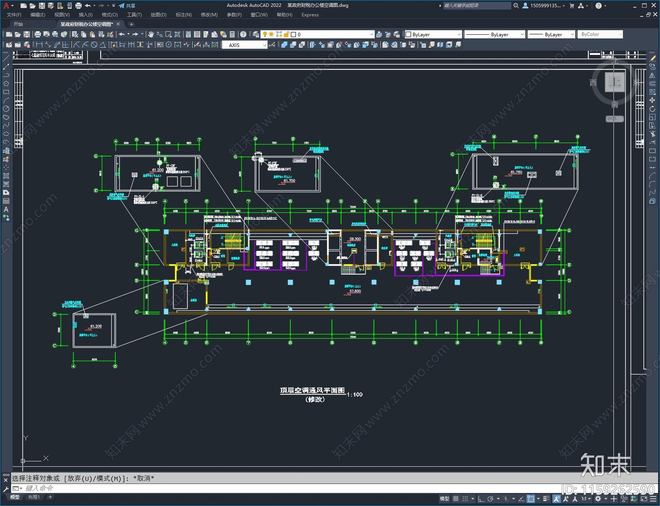660x506 pixels.
Task: Click the keyword search input field
Action: (476, 6)
